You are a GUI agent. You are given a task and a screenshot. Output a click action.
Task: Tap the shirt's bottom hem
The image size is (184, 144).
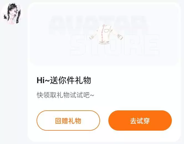coord(104,42)
